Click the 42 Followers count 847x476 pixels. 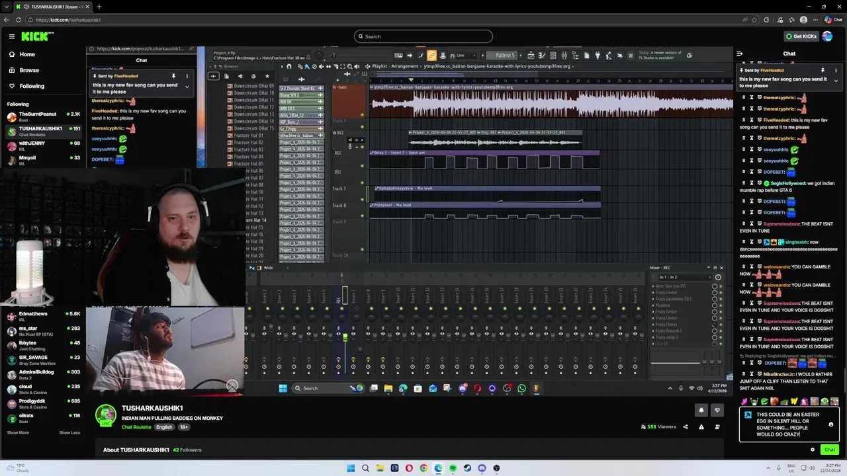[x=187, y=450]
